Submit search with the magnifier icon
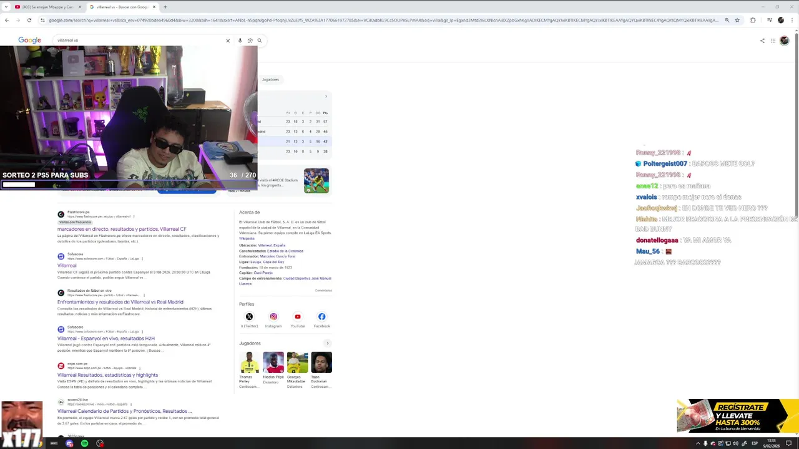 coord(260,41)
